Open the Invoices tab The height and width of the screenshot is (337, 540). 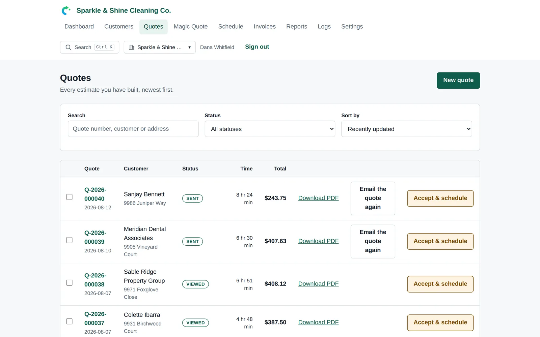(265, 27)
